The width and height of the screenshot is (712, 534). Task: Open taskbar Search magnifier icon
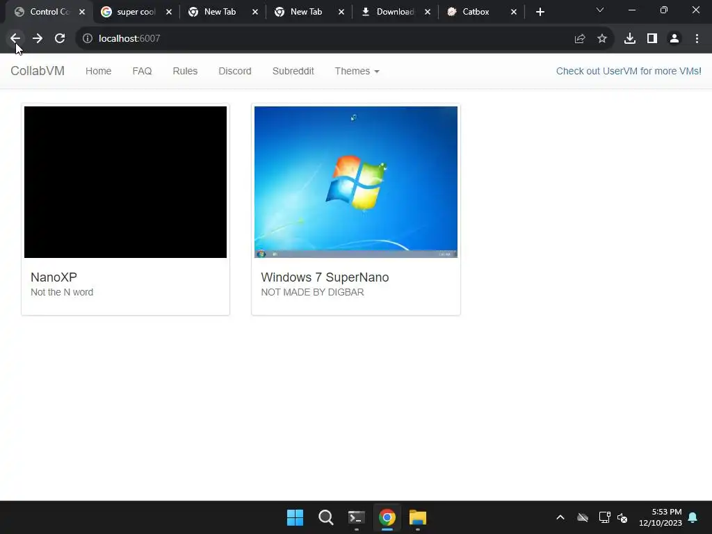(x=325, y=517)
